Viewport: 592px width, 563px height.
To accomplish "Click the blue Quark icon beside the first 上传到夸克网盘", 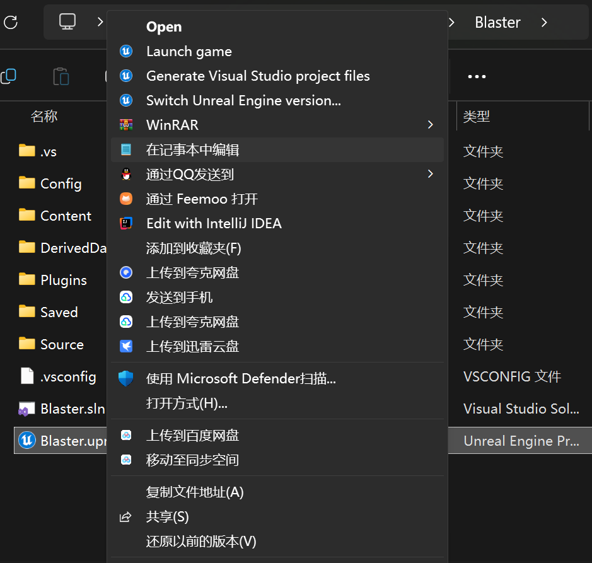I will click(126, 272).
